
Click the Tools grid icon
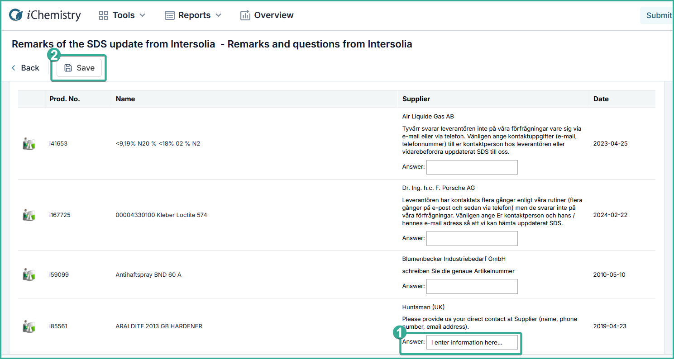point(104,15)
